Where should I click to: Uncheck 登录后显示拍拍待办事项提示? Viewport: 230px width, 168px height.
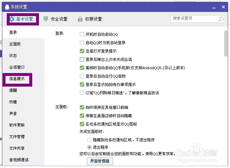tap(82, 84)
